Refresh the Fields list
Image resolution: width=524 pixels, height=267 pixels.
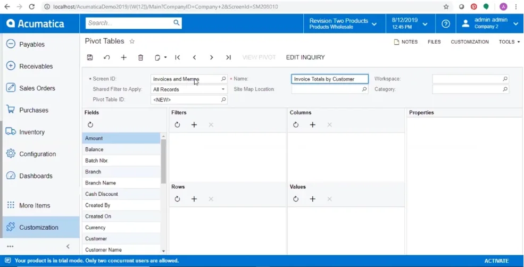pos(90,124)
